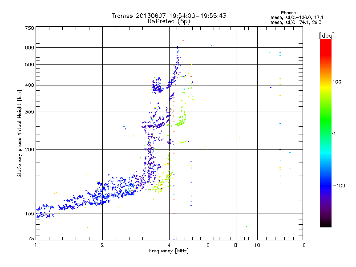
Task: Click the x-axis tick label '2'
Action: click(x=102, y=245)
